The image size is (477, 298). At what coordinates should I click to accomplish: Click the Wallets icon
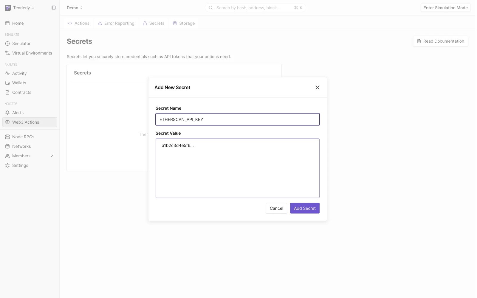[7, 83]
